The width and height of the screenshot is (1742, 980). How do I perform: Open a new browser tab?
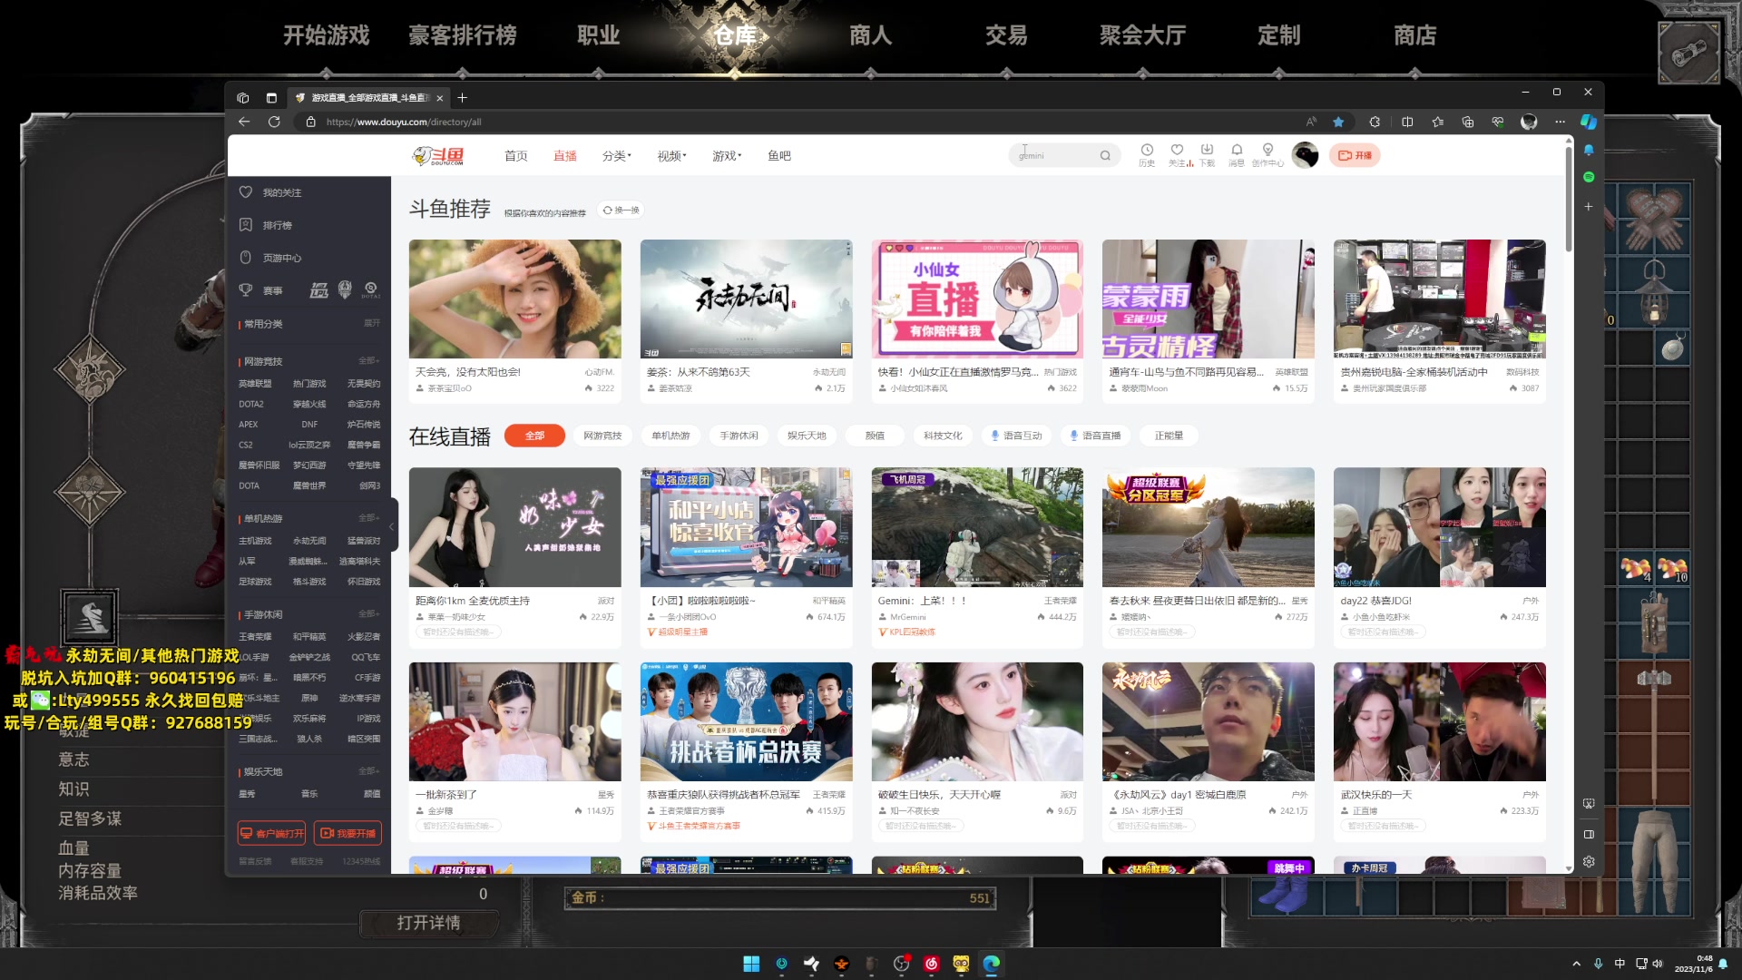[462, 98]
